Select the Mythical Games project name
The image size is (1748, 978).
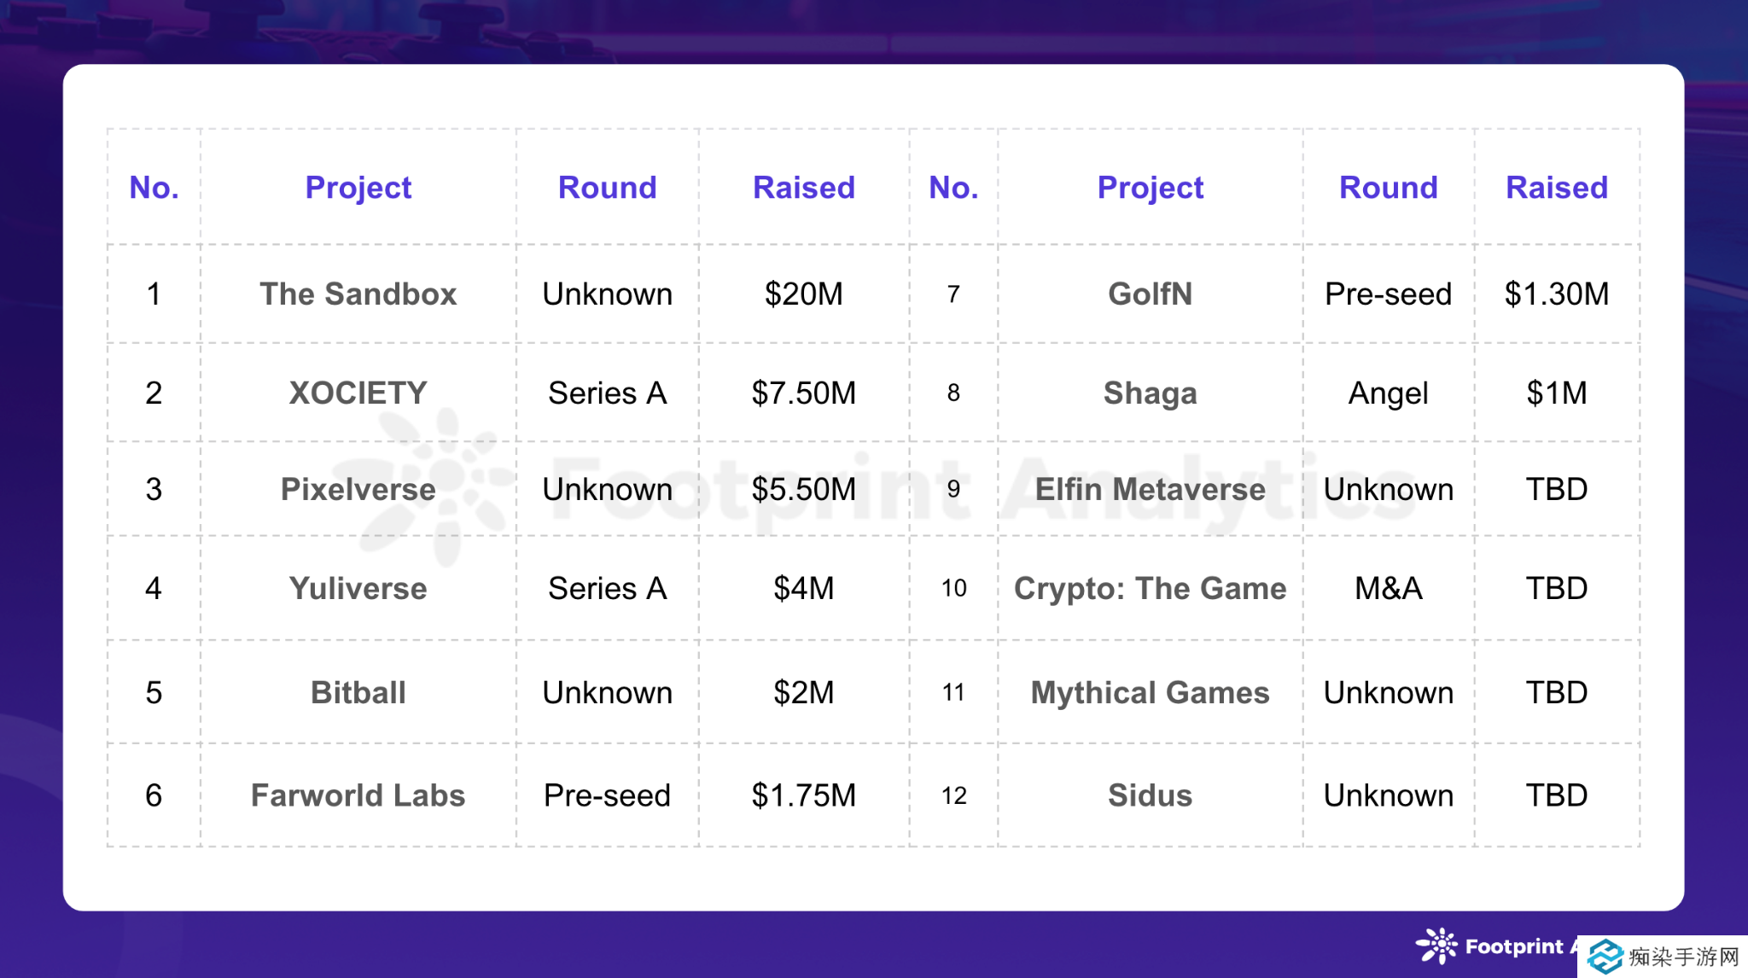pos(1150,693)
